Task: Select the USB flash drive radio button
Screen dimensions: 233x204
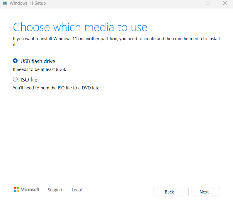Action: [15, 61]
